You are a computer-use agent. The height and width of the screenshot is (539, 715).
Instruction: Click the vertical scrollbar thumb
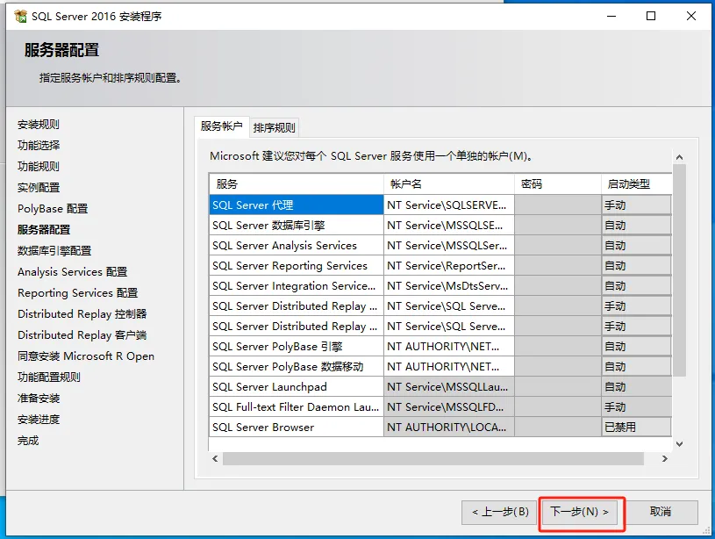click(679, 270)
